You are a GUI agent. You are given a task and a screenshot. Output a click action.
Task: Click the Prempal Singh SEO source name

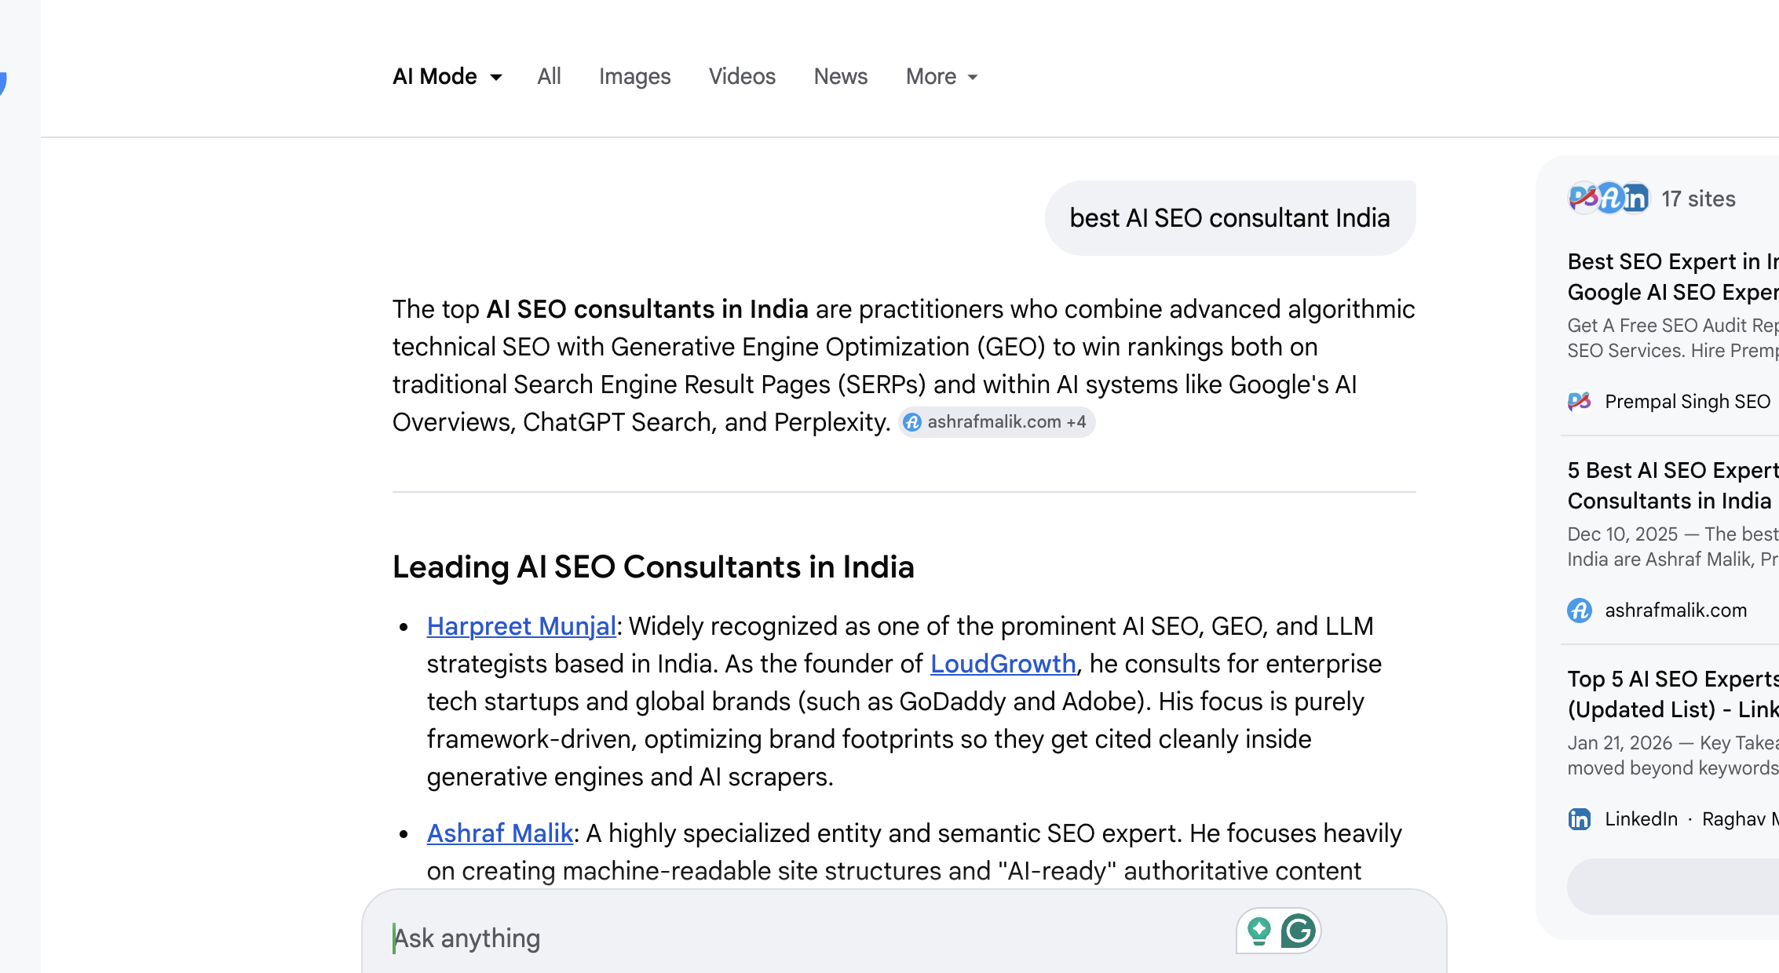[1687, 402]
